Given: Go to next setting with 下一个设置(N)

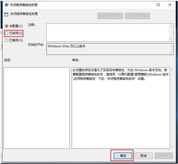Looking at the screenshot, I should (137, 16).
